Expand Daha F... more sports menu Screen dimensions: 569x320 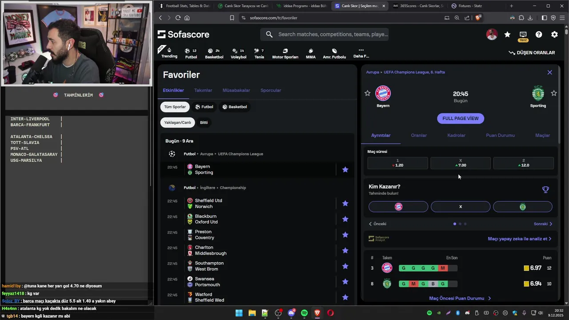pos(361,53)
